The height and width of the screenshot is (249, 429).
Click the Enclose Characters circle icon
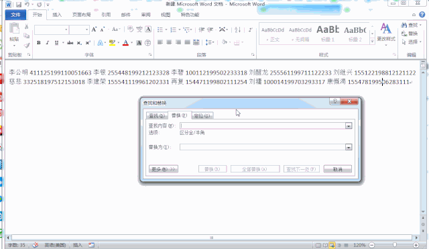[x=147, y=43]
